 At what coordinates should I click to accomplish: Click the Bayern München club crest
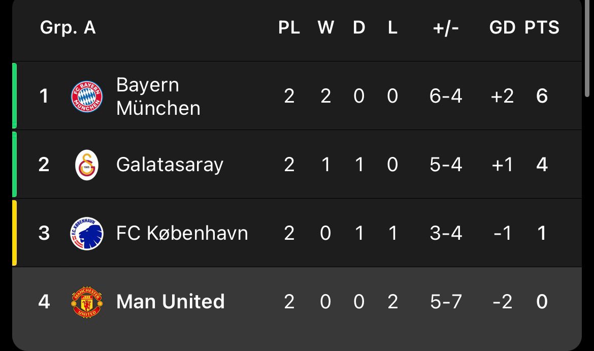[x=87, y=97]
